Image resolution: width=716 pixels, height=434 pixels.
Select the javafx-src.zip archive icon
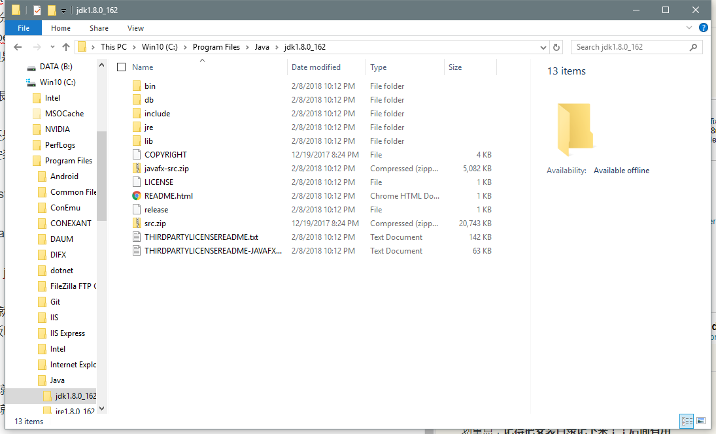tap(137, 168)
